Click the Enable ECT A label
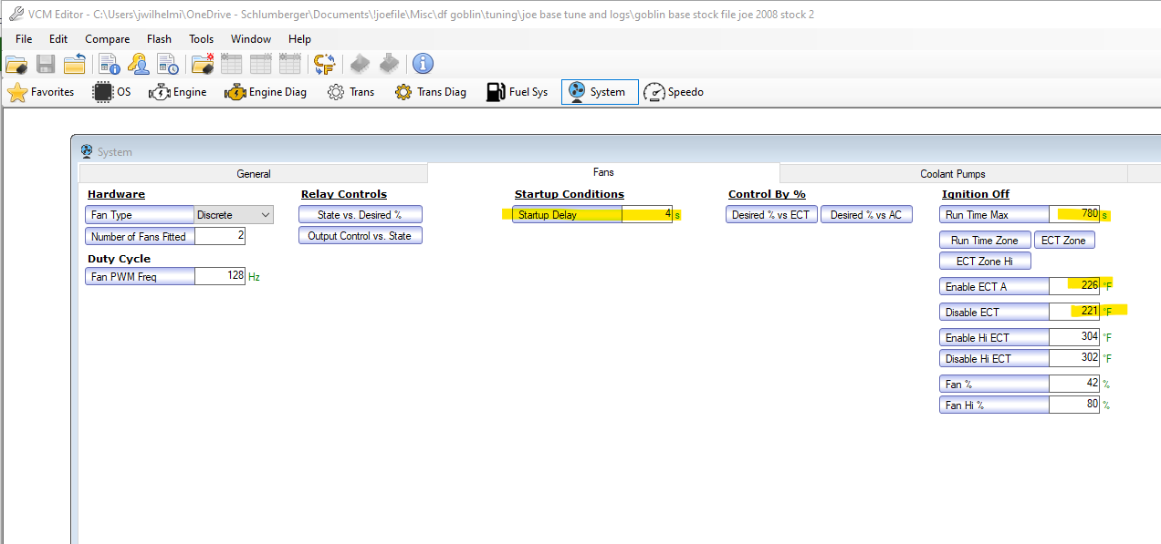Image resolution: width=1161 pixels, height=544 pixels. (x=994, y=286)
